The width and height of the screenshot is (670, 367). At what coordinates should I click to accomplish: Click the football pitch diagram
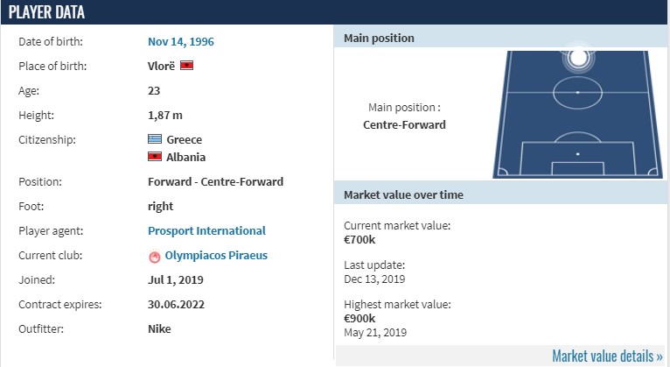577,114
